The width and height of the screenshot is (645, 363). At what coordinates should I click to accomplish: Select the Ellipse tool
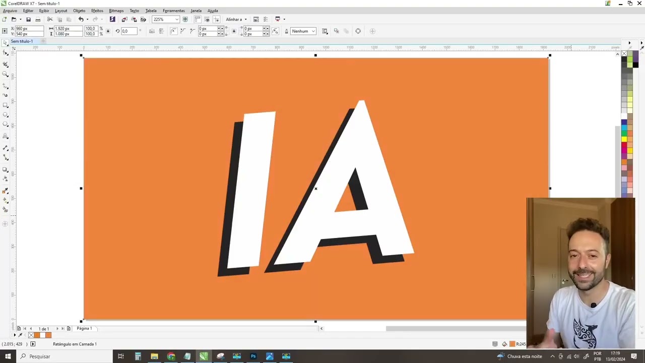(6, 115)
